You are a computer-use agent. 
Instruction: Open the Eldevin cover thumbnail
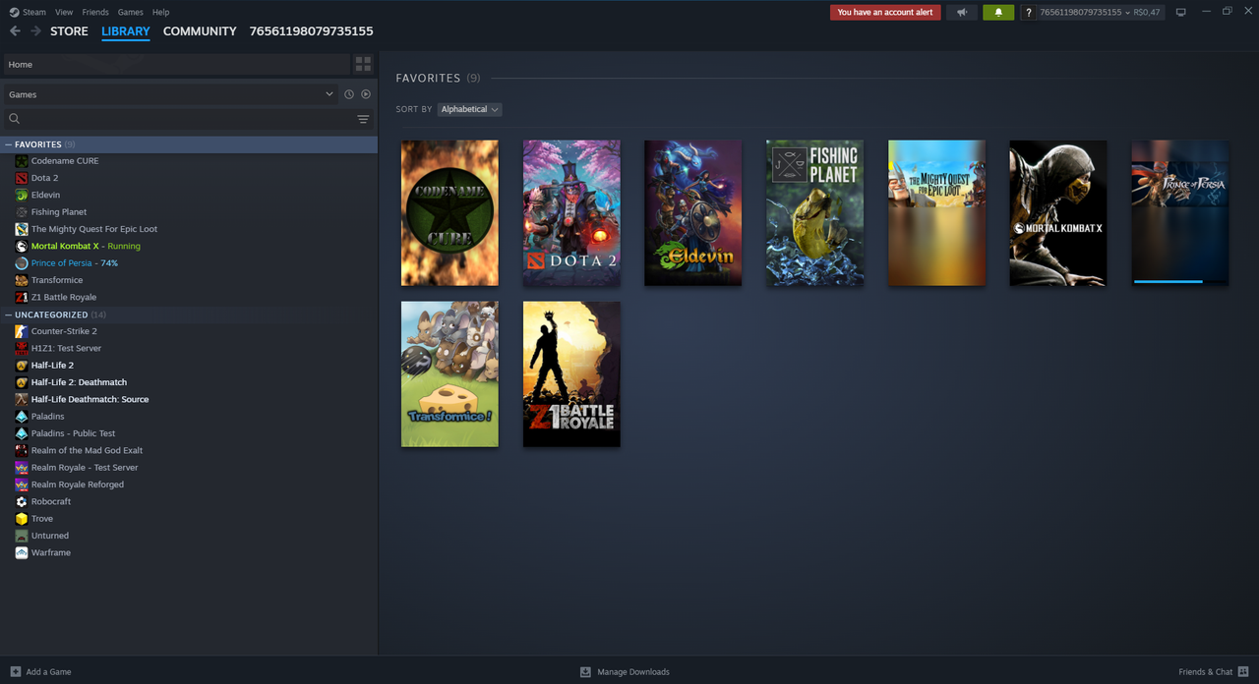(x=693, y=212)
